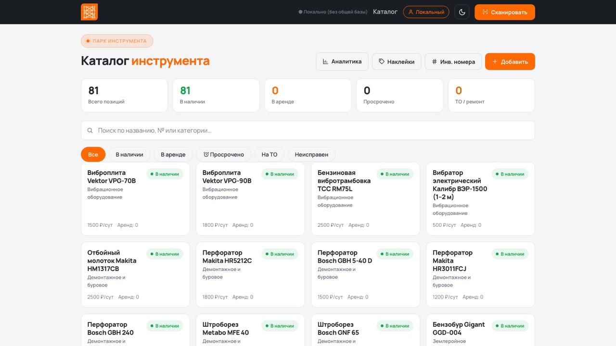The image size is (616, 346).
Task: Select the На ТО filter tab
Action: [269, 154]
